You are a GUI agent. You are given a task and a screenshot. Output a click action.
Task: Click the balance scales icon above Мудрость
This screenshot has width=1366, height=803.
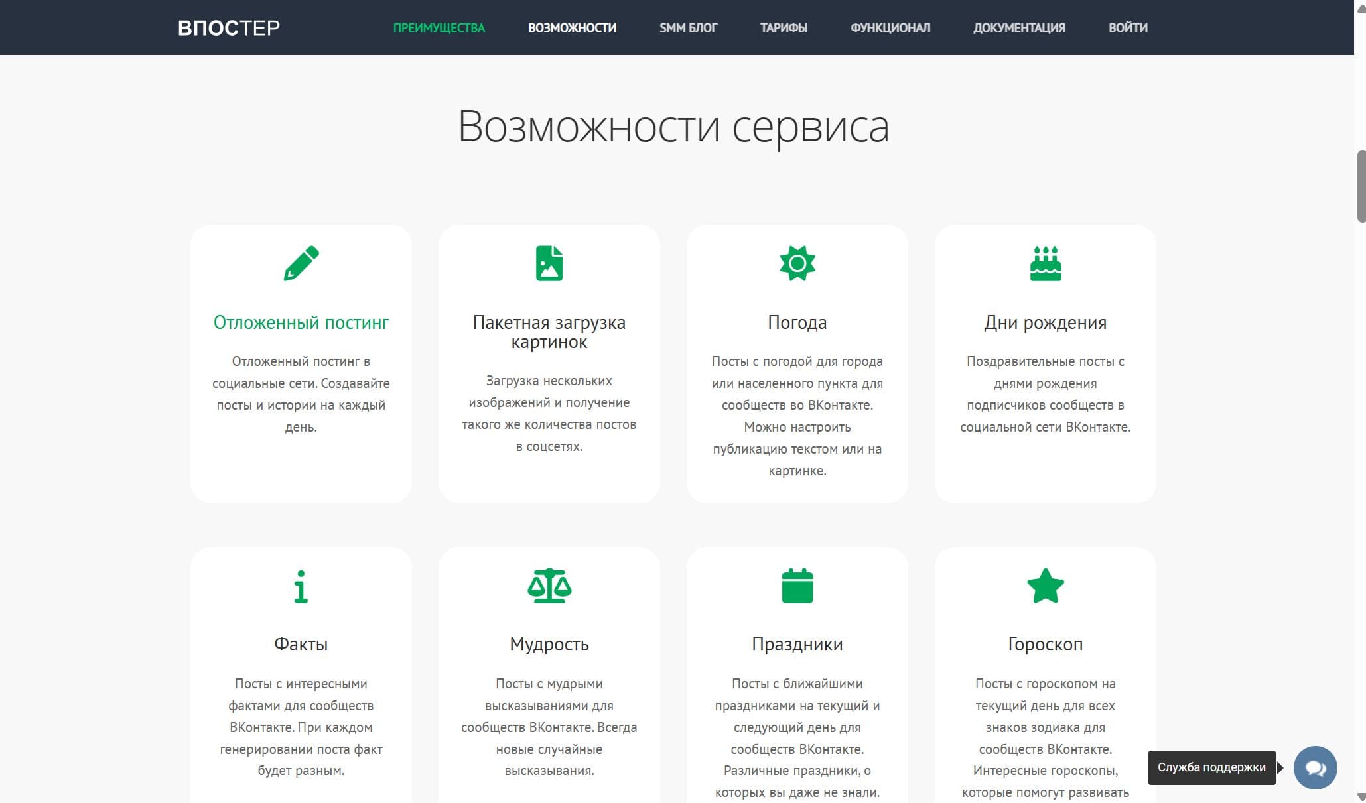(x=549, y=586)
